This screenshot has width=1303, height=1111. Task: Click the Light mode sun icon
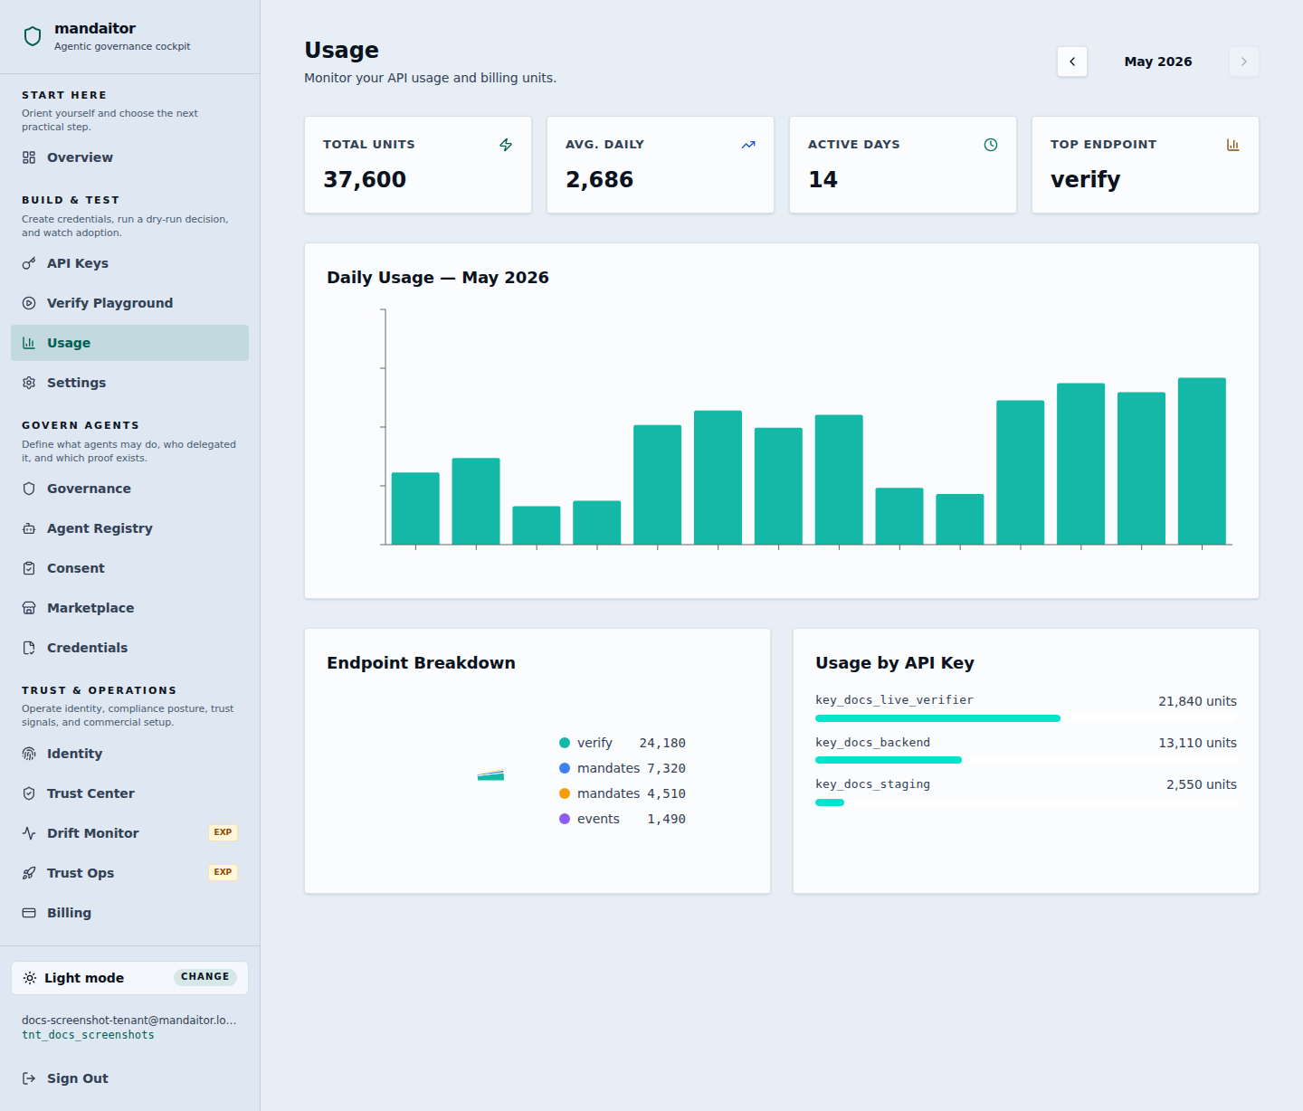point(30,978)
